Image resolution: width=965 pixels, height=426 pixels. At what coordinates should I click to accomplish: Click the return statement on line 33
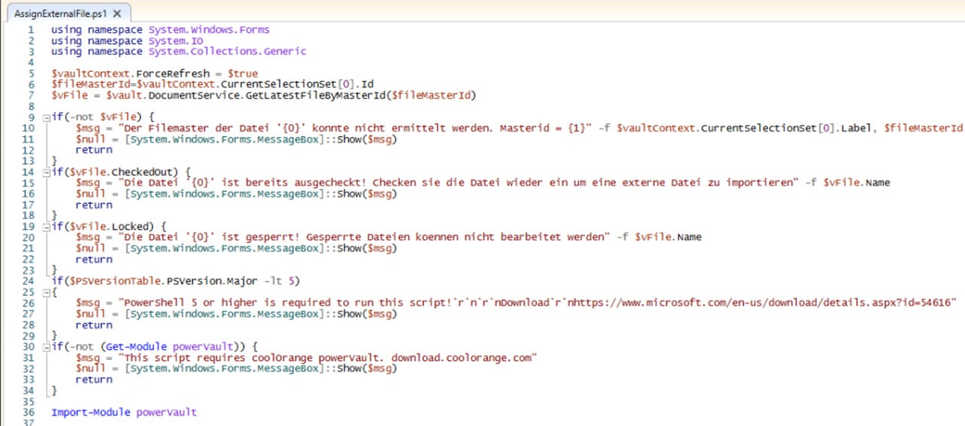[94, 379]
